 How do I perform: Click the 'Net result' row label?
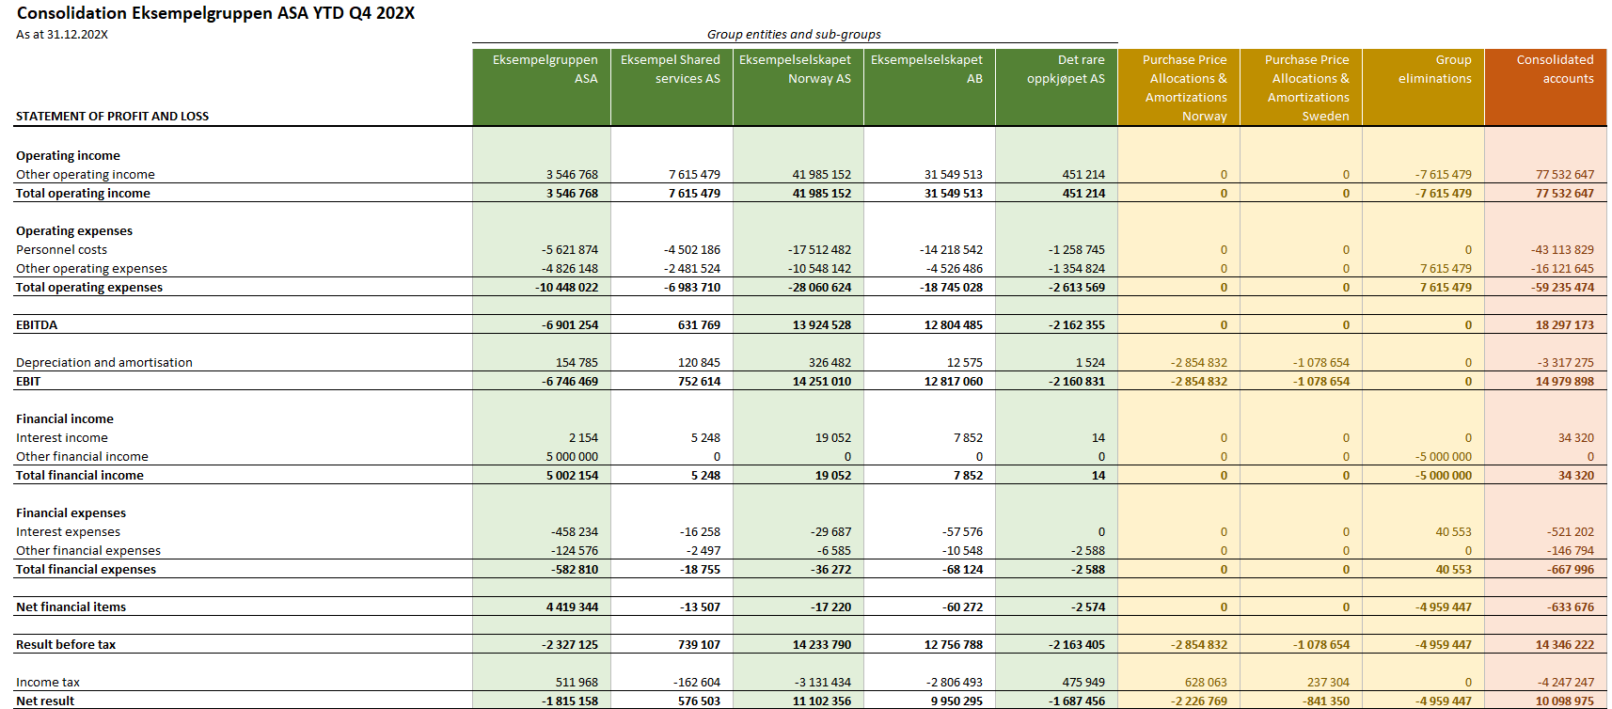(45, 701)
